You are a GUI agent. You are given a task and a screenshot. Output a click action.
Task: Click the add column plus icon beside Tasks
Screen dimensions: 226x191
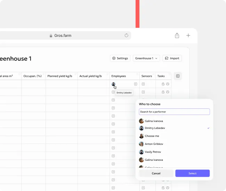coord(178,76)
